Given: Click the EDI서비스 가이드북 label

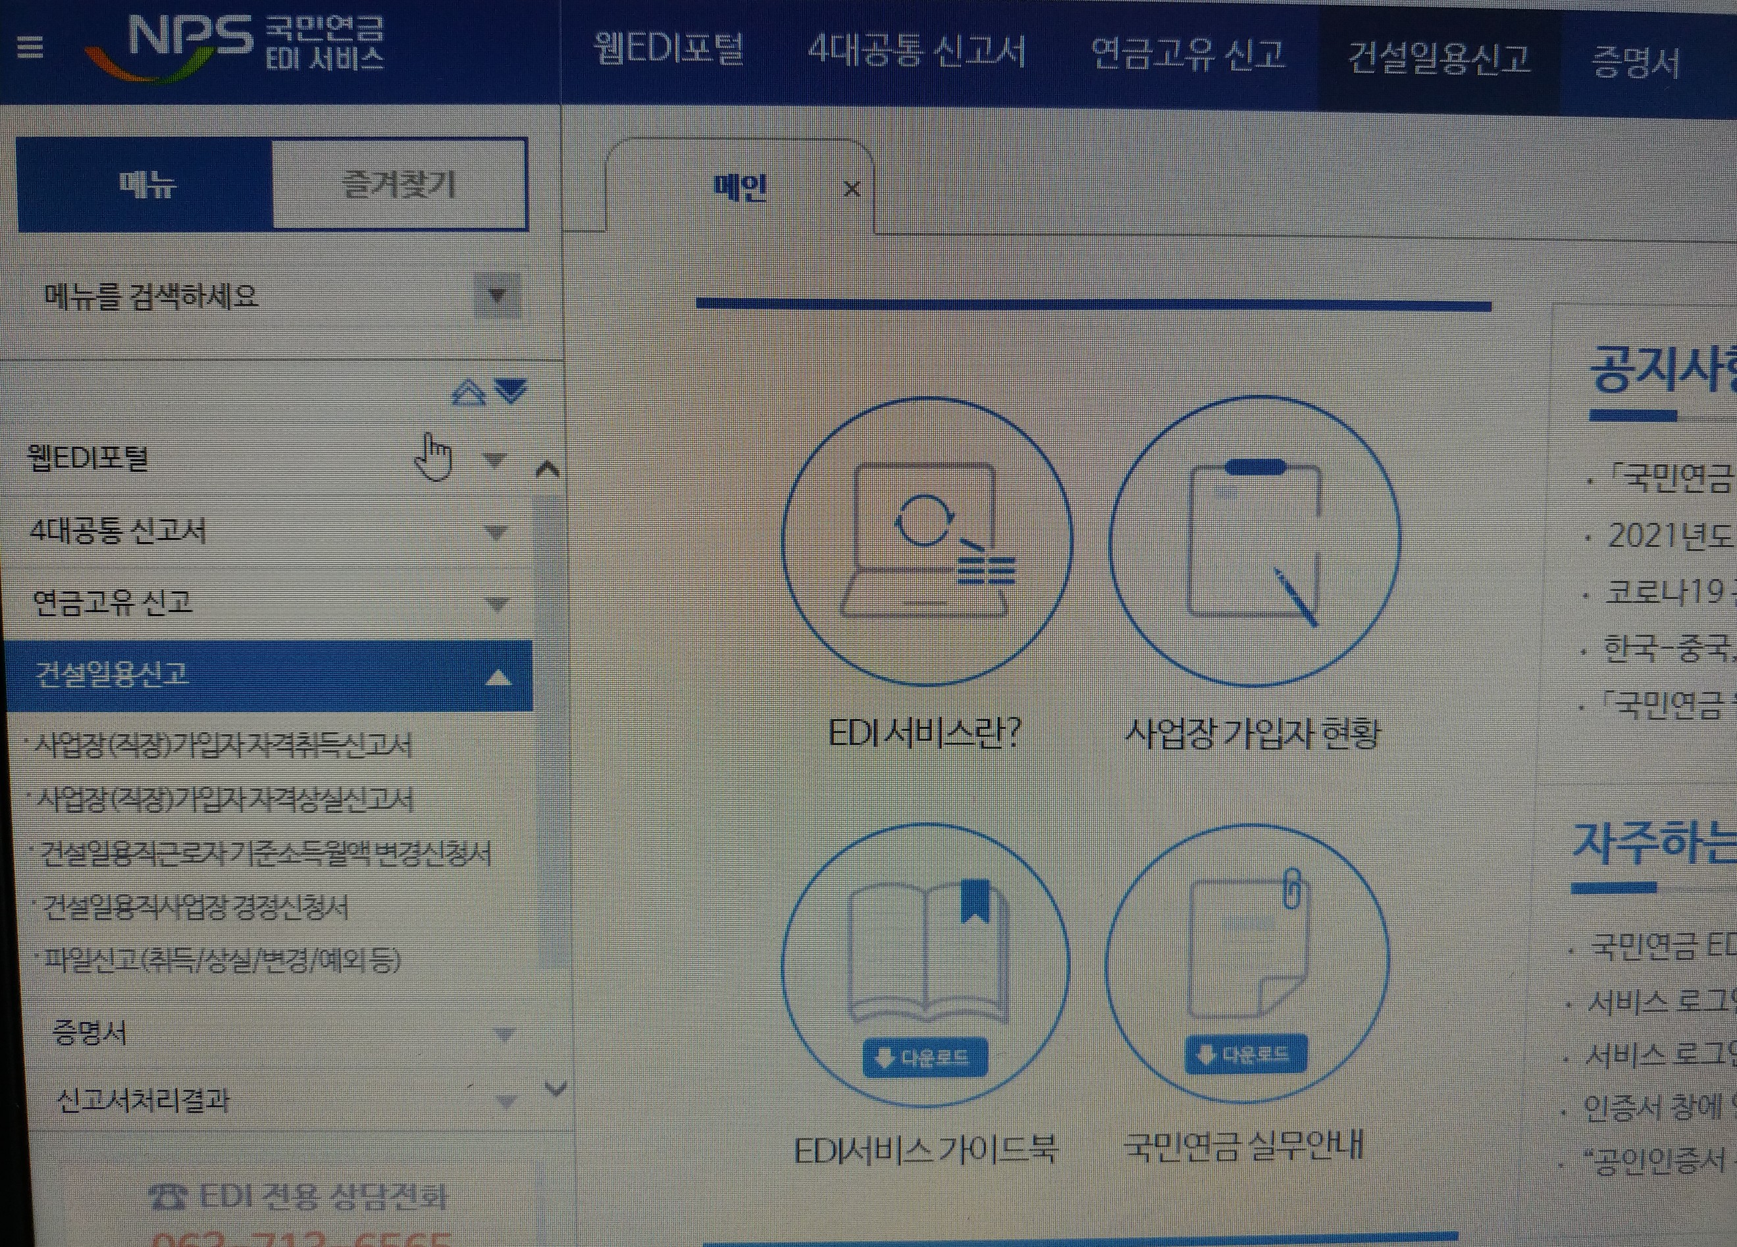Looking at the screenshot, I should (x=925, y=1150).
